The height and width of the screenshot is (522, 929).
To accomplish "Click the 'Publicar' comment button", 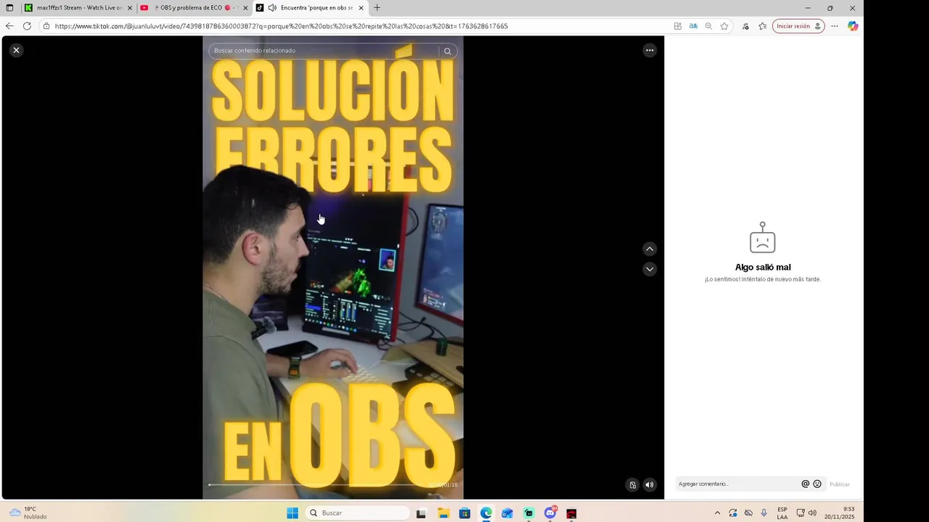I will tap(840, 484).
